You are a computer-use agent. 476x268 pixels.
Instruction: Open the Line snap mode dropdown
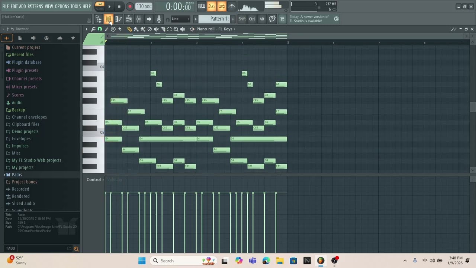[x=180, y=19]
